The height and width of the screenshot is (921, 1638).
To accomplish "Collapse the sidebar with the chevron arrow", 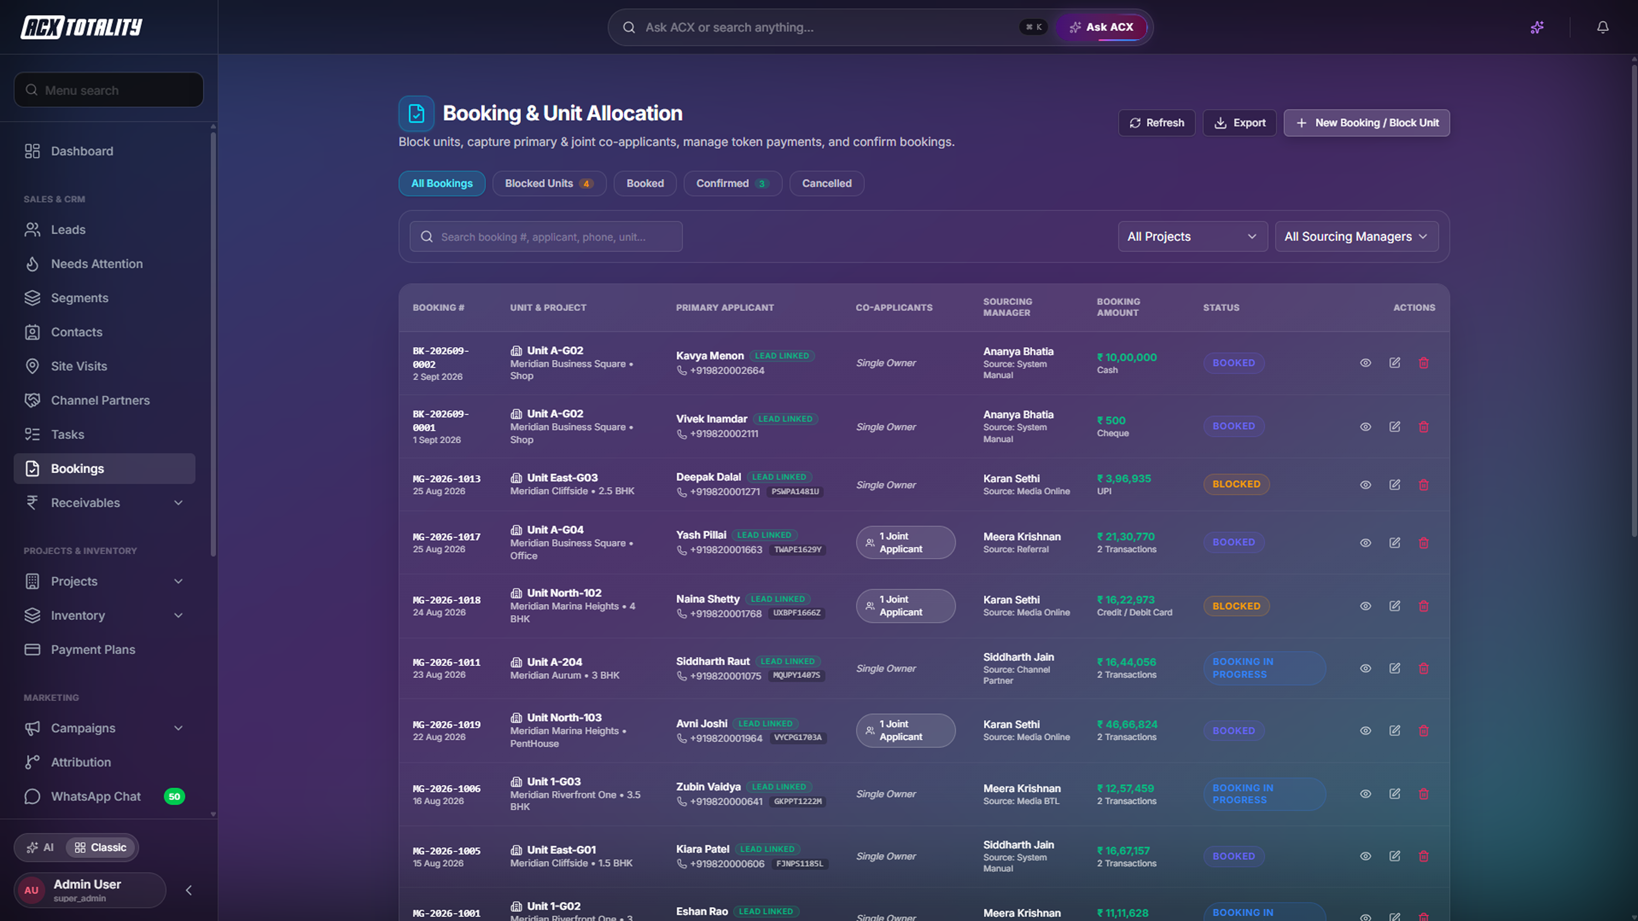I will (189, 890).
